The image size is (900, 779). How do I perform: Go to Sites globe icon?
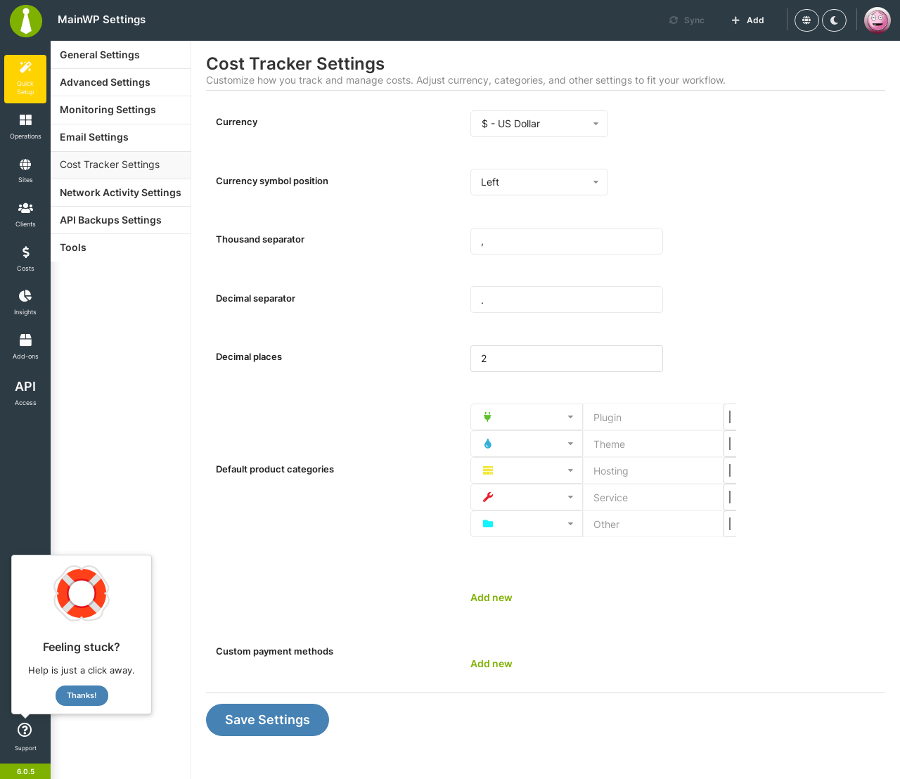click(x=25, y=165)
